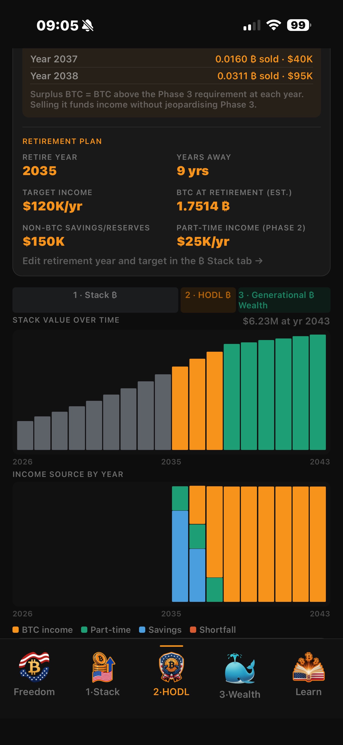
Task: Tap the silent mode bell icon
Action: click(88, 26)
